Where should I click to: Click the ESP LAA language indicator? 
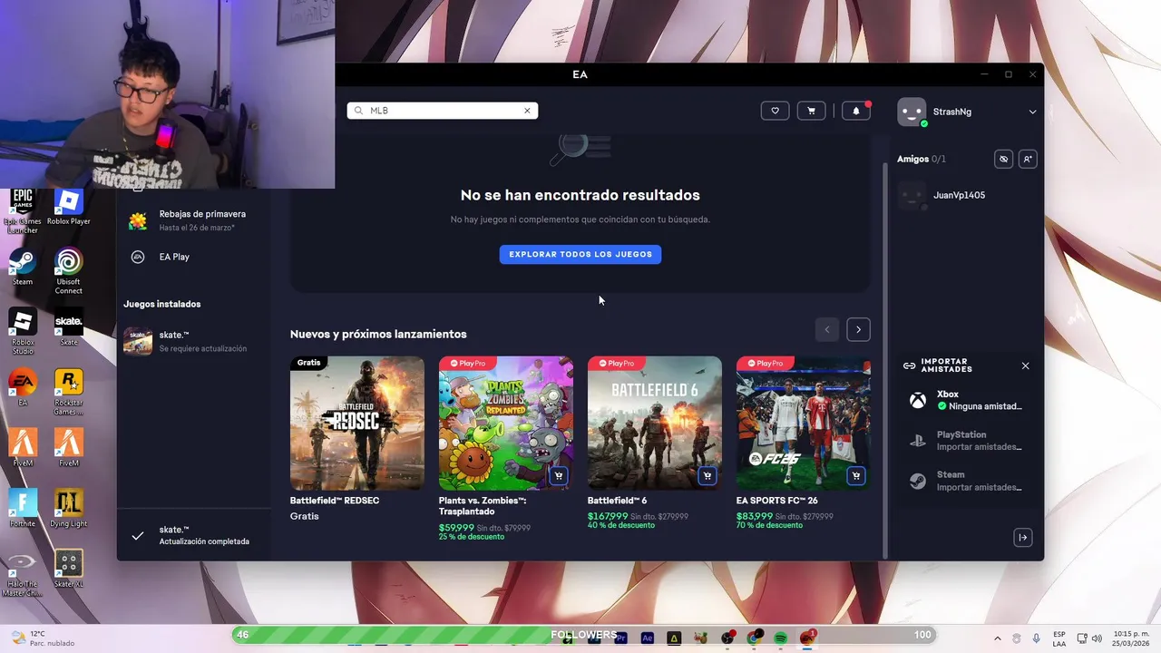click(x=1059, y=638)
